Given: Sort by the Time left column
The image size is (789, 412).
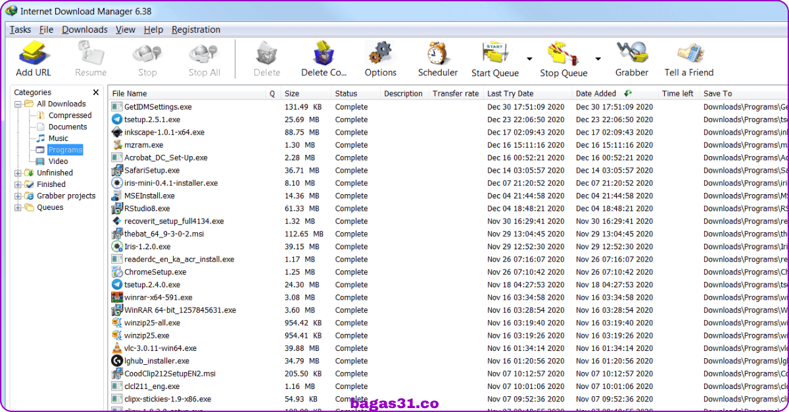Looking at the screenshot, I should [x=678, y=94].
